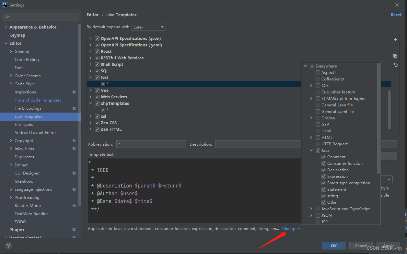This screenshot has width=407, height=254.
Task: Click the help question mark icon
Action: pos(8,246)
